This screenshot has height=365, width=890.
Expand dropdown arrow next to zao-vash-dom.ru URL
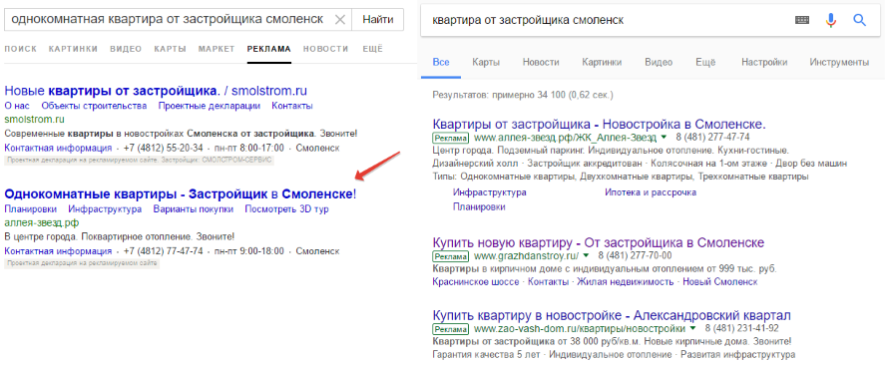coord(693,329)
